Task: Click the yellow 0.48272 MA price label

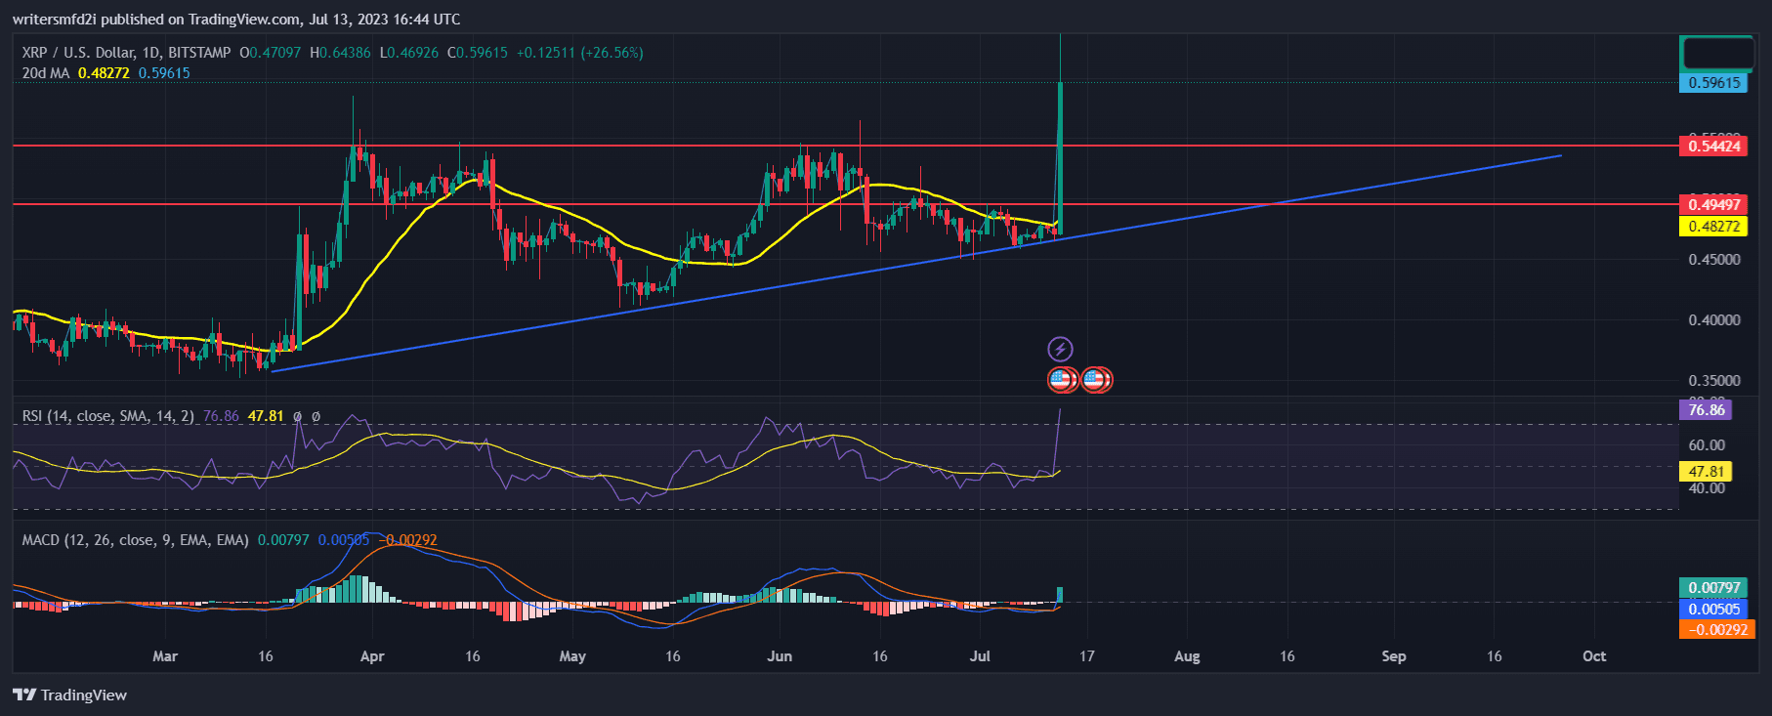Action: pyautogui.click(x=1714, y=227)
